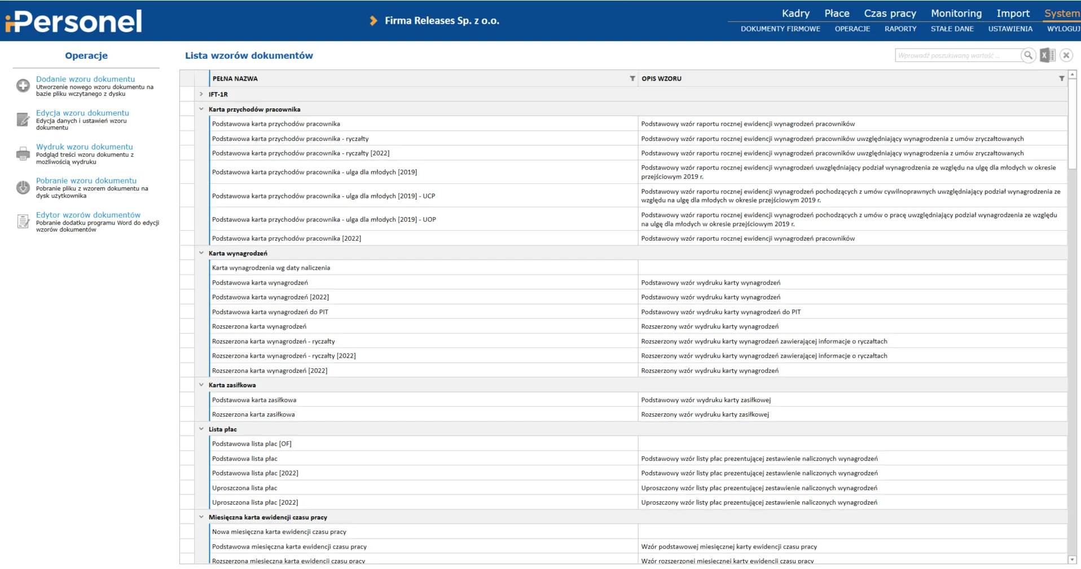Viewport: 1081px width, 569px height.
Task: Collapse the Lista płac group
Action: click(201, 429)
